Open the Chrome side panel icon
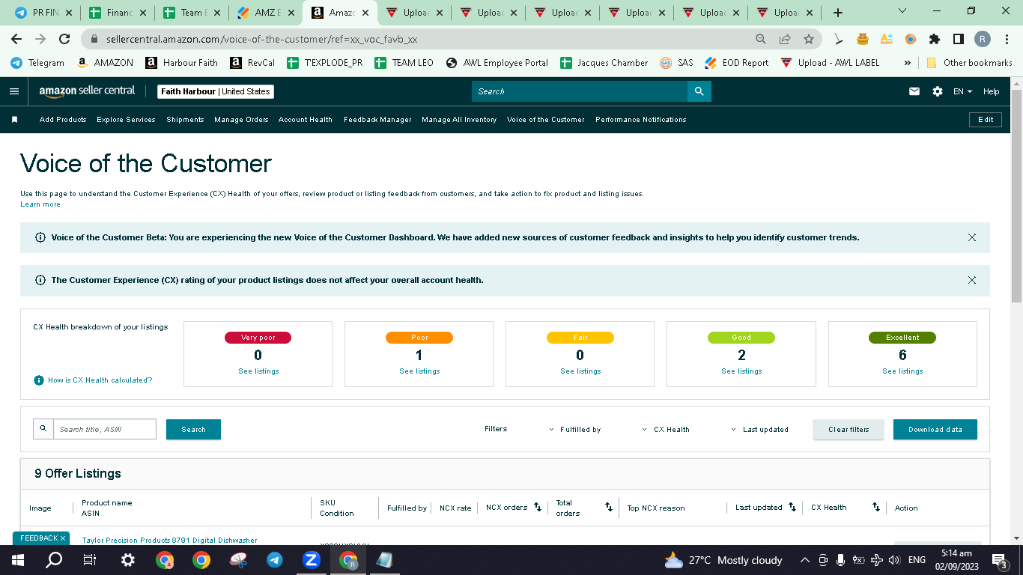Viewport: 1023px width, 575px height. pyautogui.click(x=959, y=39)
